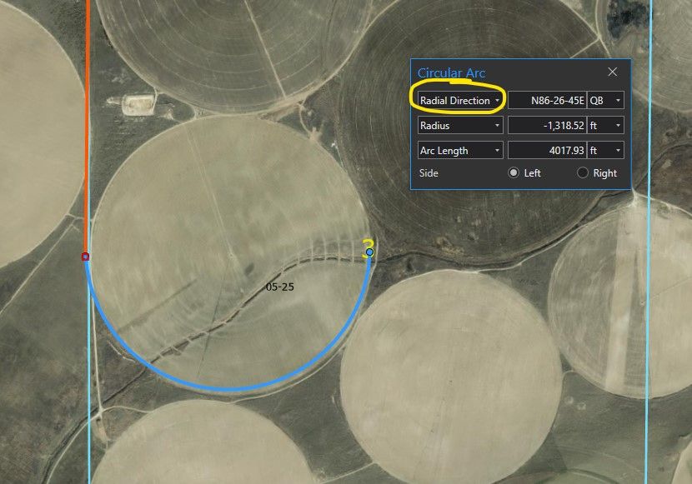Screen dimensions: 692x484
Task: Click the 05-25 parcel label
Action: (280, 287)
